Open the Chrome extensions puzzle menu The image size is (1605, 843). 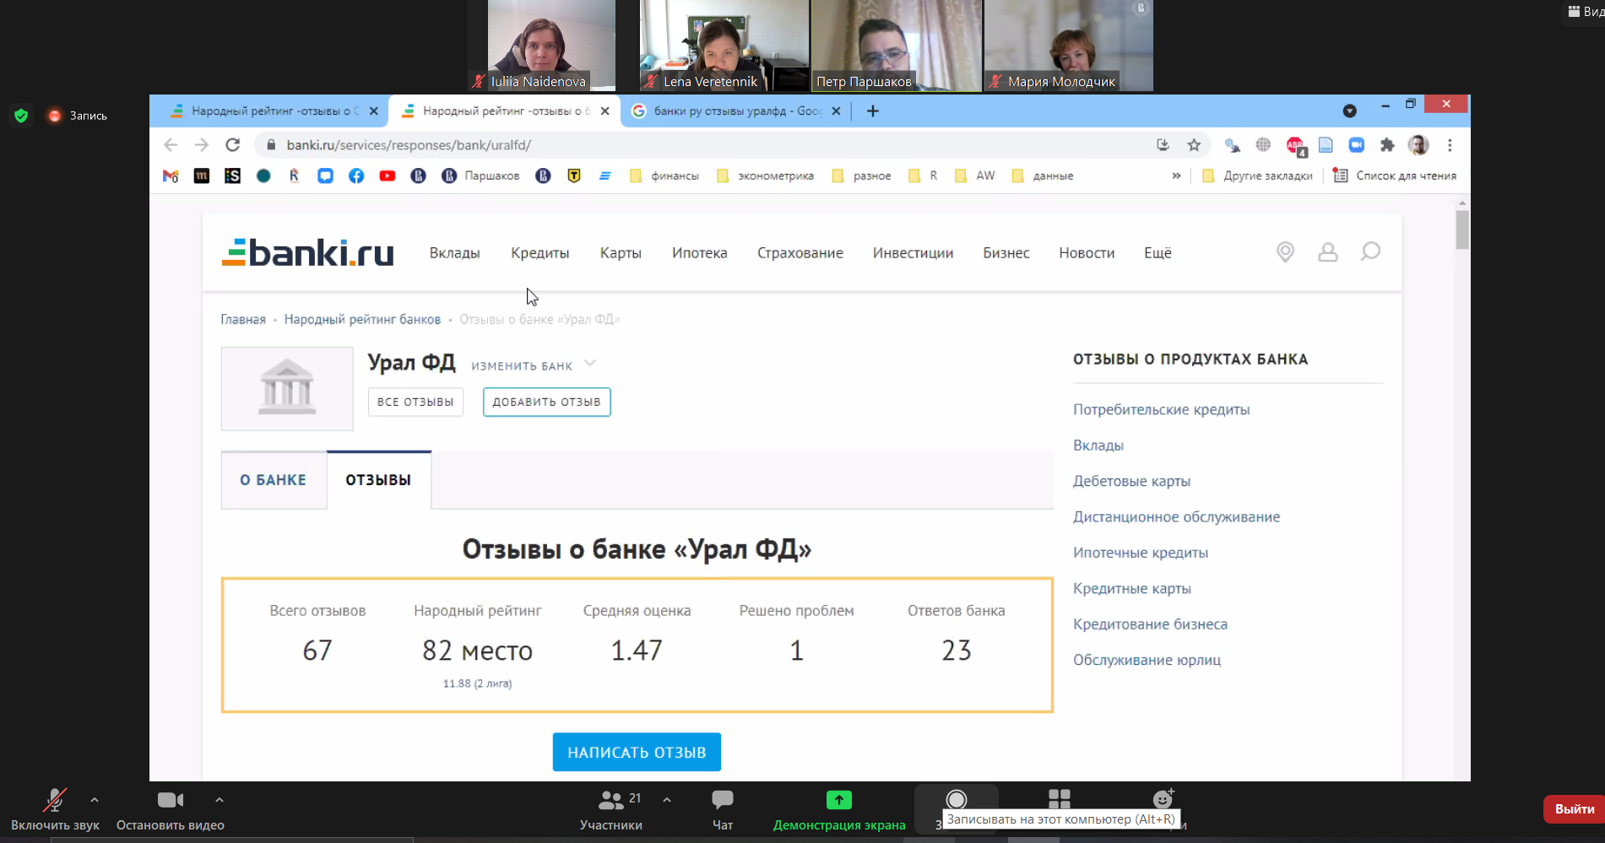(1387, 145)
